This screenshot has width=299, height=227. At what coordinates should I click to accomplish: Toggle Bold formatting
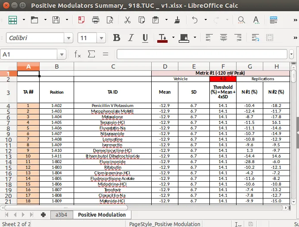(116, 38)
